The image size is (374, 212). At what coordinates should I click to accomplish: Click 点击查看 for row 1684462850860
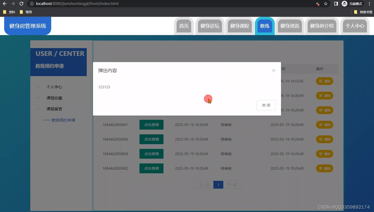(x=151, y=139)
